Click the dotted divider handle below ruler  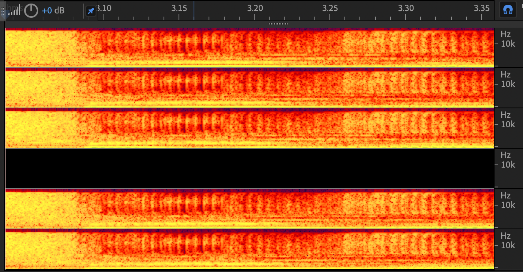278,24
